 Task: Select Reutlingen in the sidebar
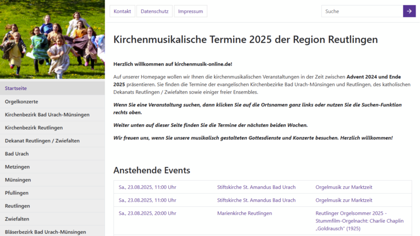click(52, 206)
